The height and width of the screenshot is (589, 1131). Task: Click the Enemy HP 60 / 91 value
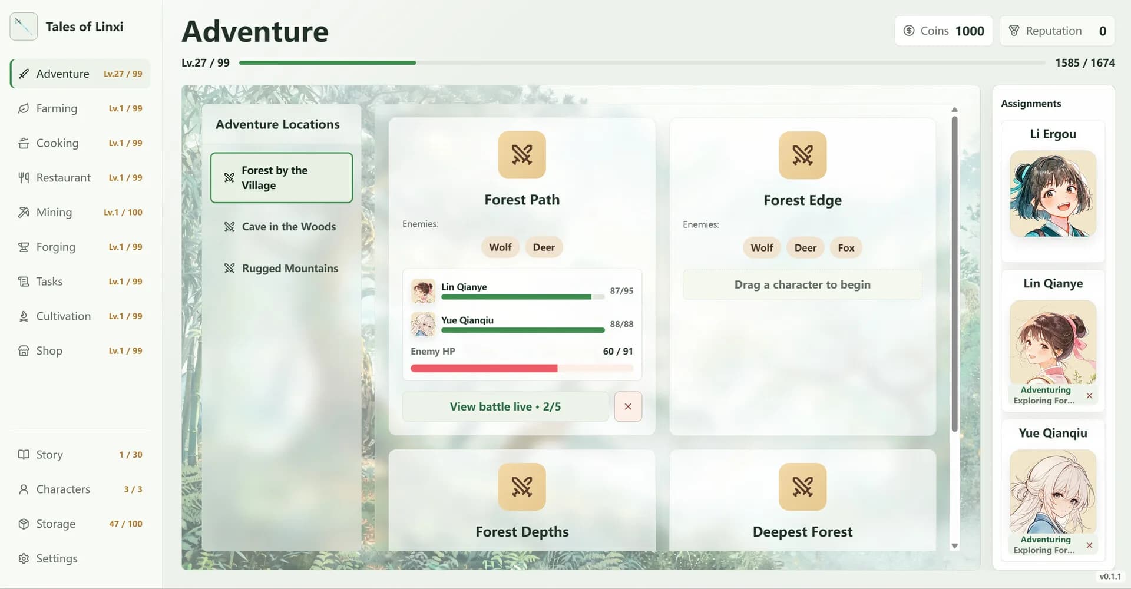pos(618,351)
